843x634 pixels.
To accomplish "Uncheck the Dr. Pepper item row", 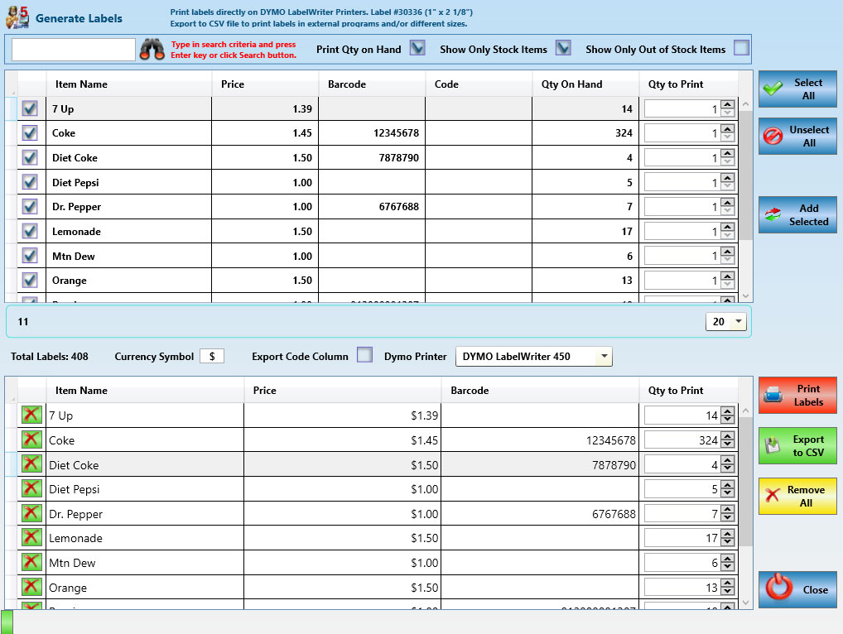I will pos(30,206).
